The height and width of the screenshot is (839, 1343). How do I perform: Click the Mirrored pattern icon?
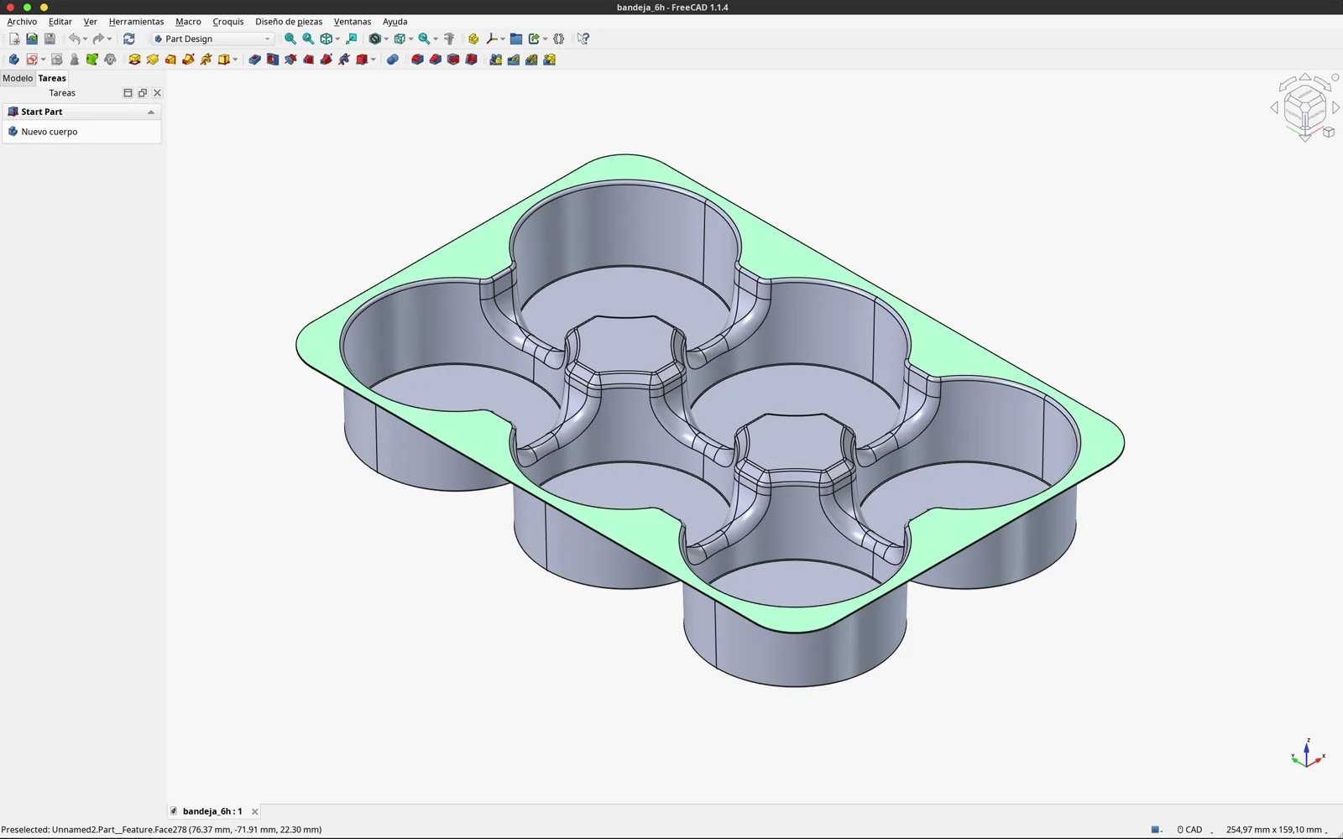495,60
